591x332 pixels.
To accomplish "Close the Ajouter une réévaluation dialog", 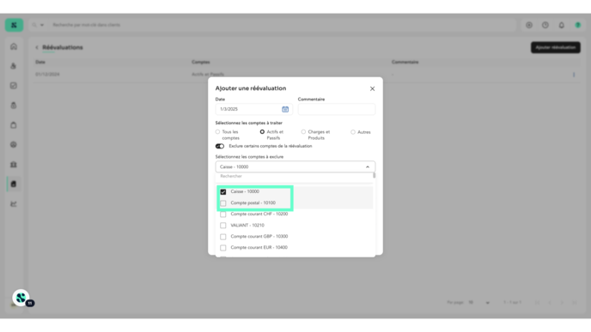I will tap(372, 89).
